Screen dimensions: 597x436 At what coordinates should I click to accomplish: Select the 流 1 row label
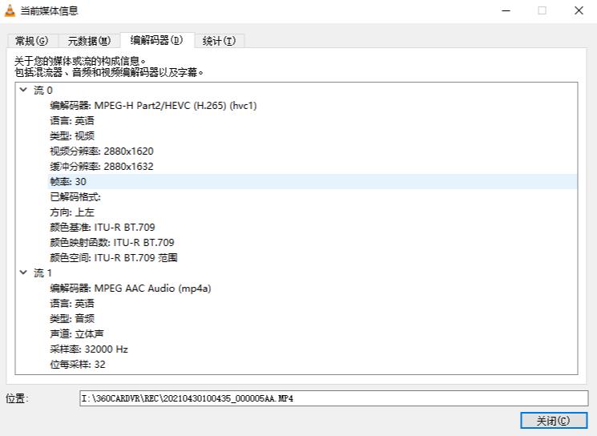pos(42,273)
